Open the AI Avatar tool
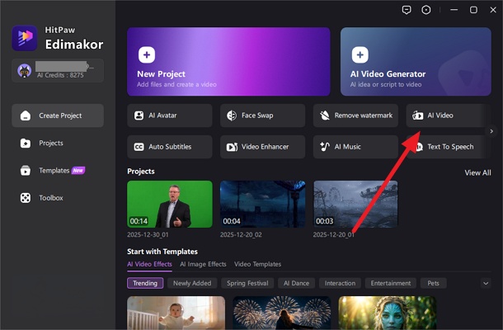This screenshot has height=330, width=503. tap(169, 115)
